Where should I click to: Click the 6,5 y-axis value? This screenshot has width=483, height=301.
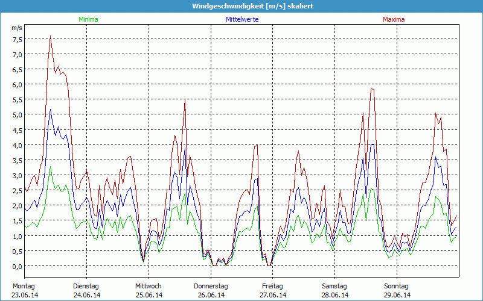tap(18, 70)
